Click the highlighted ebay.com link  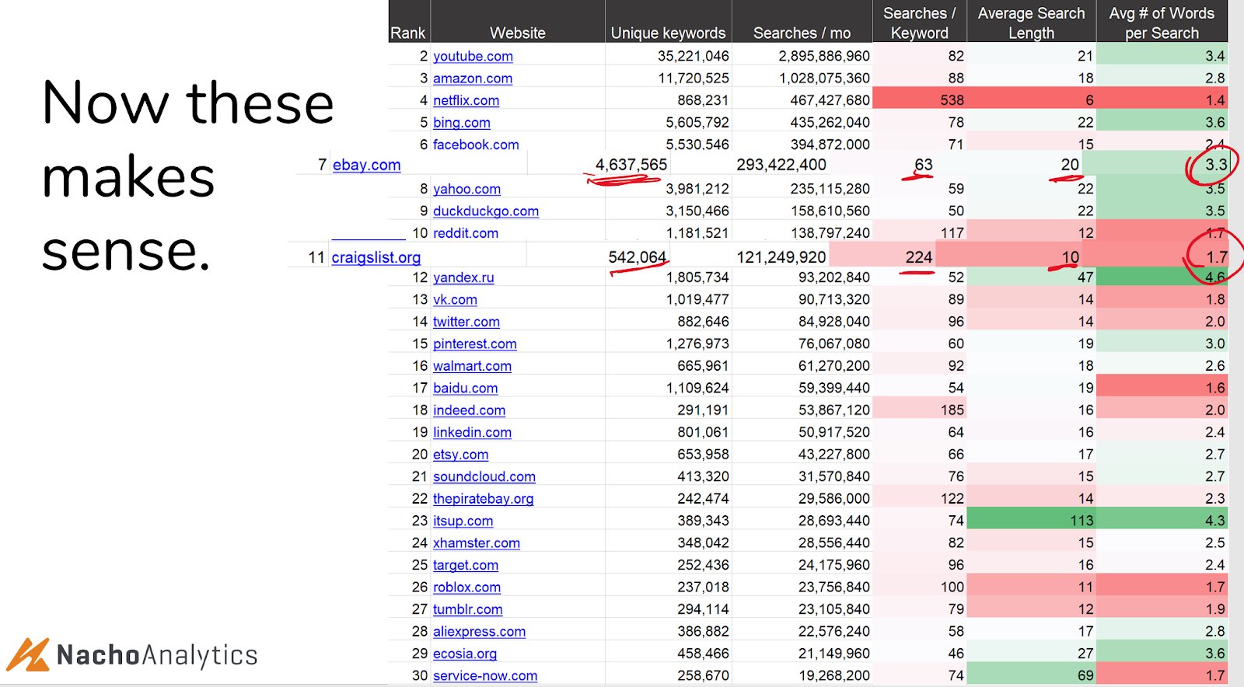coord(367,165)
